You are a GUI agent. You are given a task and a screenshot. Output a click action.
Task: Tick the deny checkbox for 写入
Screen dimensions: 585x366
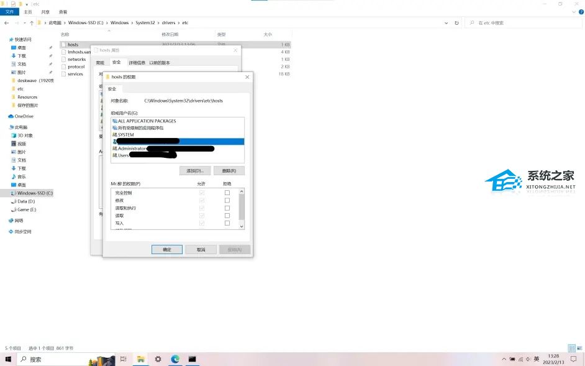pos(227,222)
